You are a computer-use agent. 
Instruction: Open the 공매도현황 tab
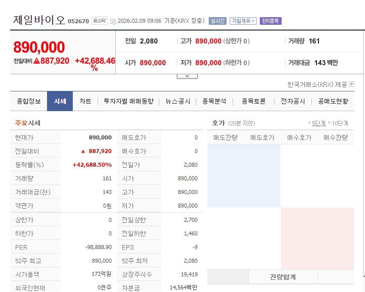tap(333, 102)
